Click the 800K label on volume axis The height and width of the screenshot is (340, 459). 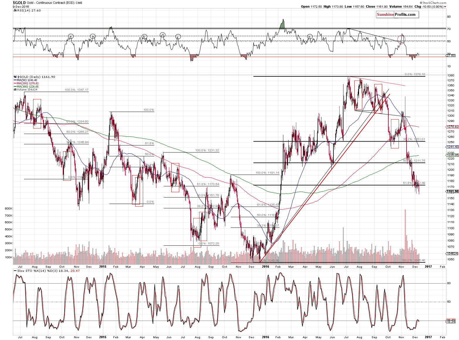[9, 208]
